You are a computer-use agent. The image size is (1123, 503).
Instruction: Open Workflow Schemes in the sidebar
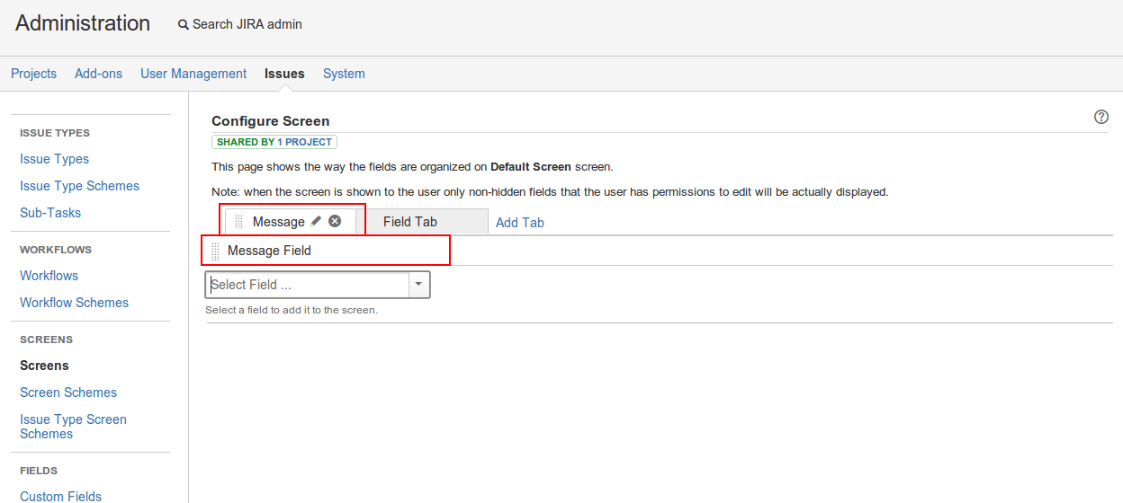74,303
